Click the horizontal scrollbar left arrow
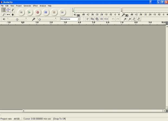The width and height of the screenshot is (168, 121). click(24, 111)
